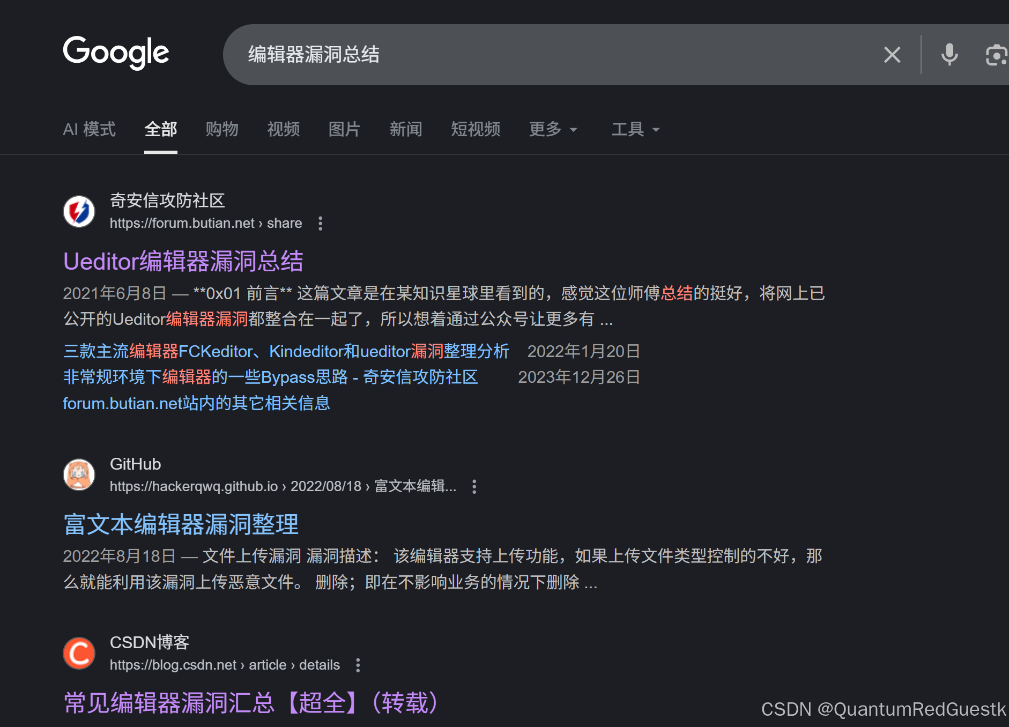The image size is (1009, 727).
Task: Open forum.butian.net站内的其它相关信息 link
Action: tap(196, 403)
